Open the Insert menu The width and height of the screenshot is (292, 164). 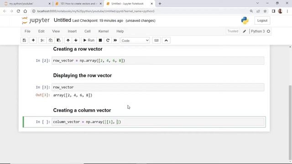(x=72, y=31)
